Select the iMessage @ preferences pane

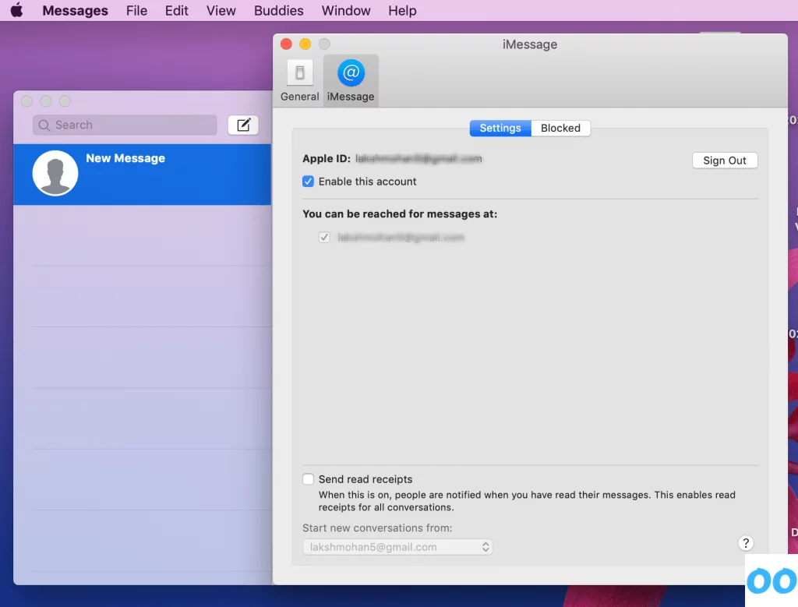pyautogui.click(x=351, y=81)
